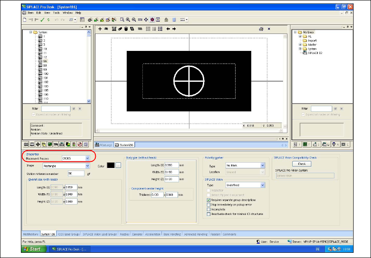Uncheck Requires separate group descriptions
Screen dimensions: 371x258
pyautogui.click(x=209, y=200)
